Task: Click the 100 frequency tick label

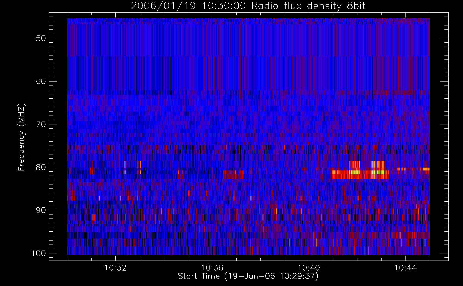Action: pyautogui.click(x=38, y=253)
